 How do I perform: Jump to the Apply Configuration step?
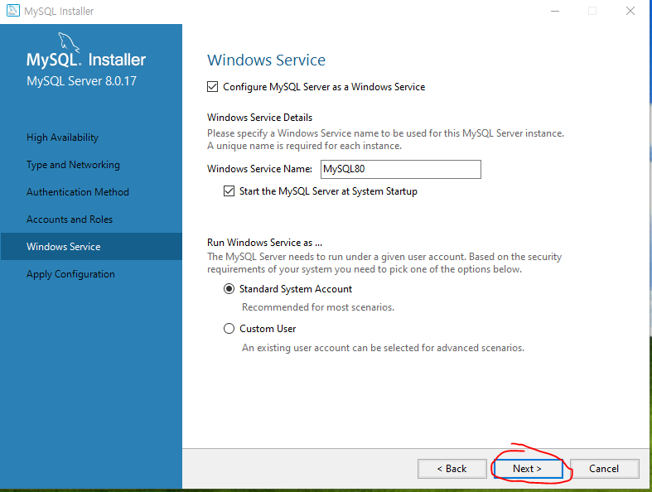coord(70,274)
